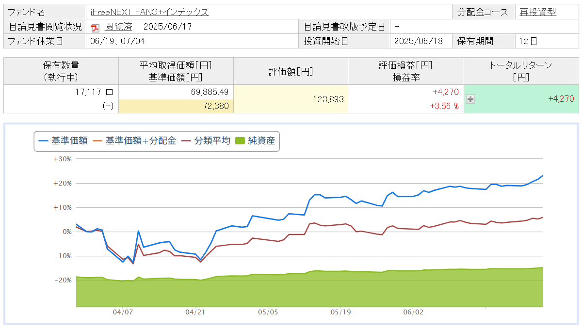The image size is (582, 327).
Task: Toggle the 基準価額 series in legend
Action: coord(63,141)
